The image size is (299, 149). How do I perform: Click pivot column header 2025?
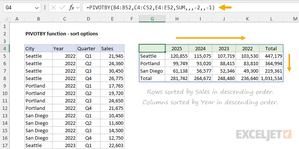(x=177, y=48)
